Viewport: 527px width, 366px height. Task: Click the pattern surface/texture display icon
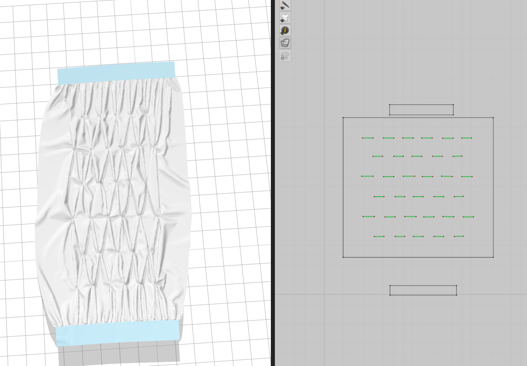(x=285, y=43)
